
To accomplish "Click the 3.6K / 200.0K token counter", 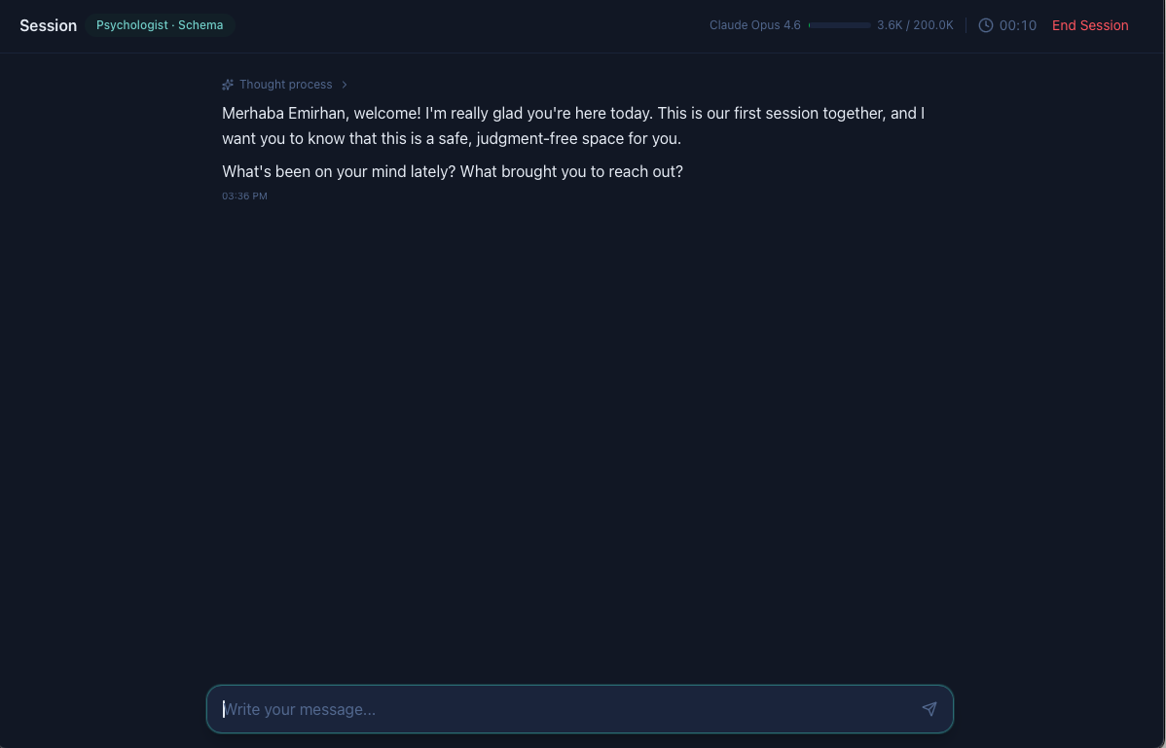I will pos(915,25).
